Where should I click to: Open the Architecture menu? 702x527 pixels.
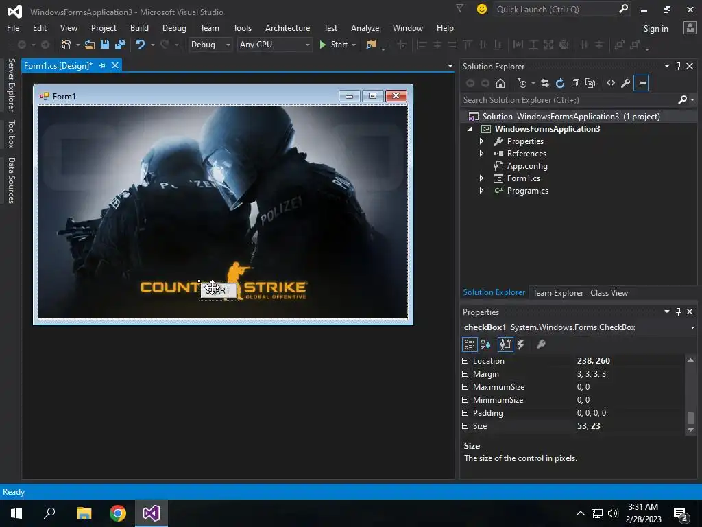pyautogui.click(x=287, y=27)
